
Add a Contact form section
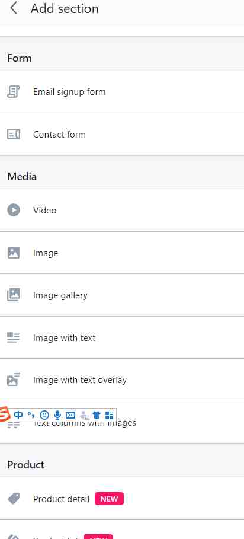pos(122,134)
